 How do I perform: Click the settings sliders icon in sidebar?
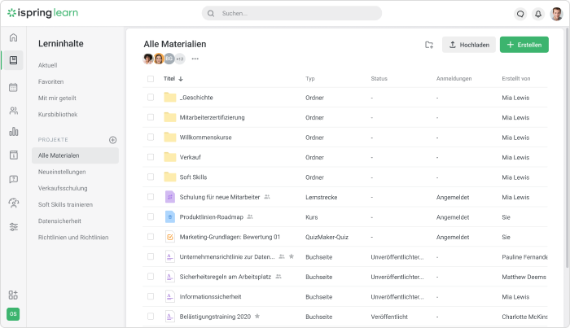tap(13, 227)
